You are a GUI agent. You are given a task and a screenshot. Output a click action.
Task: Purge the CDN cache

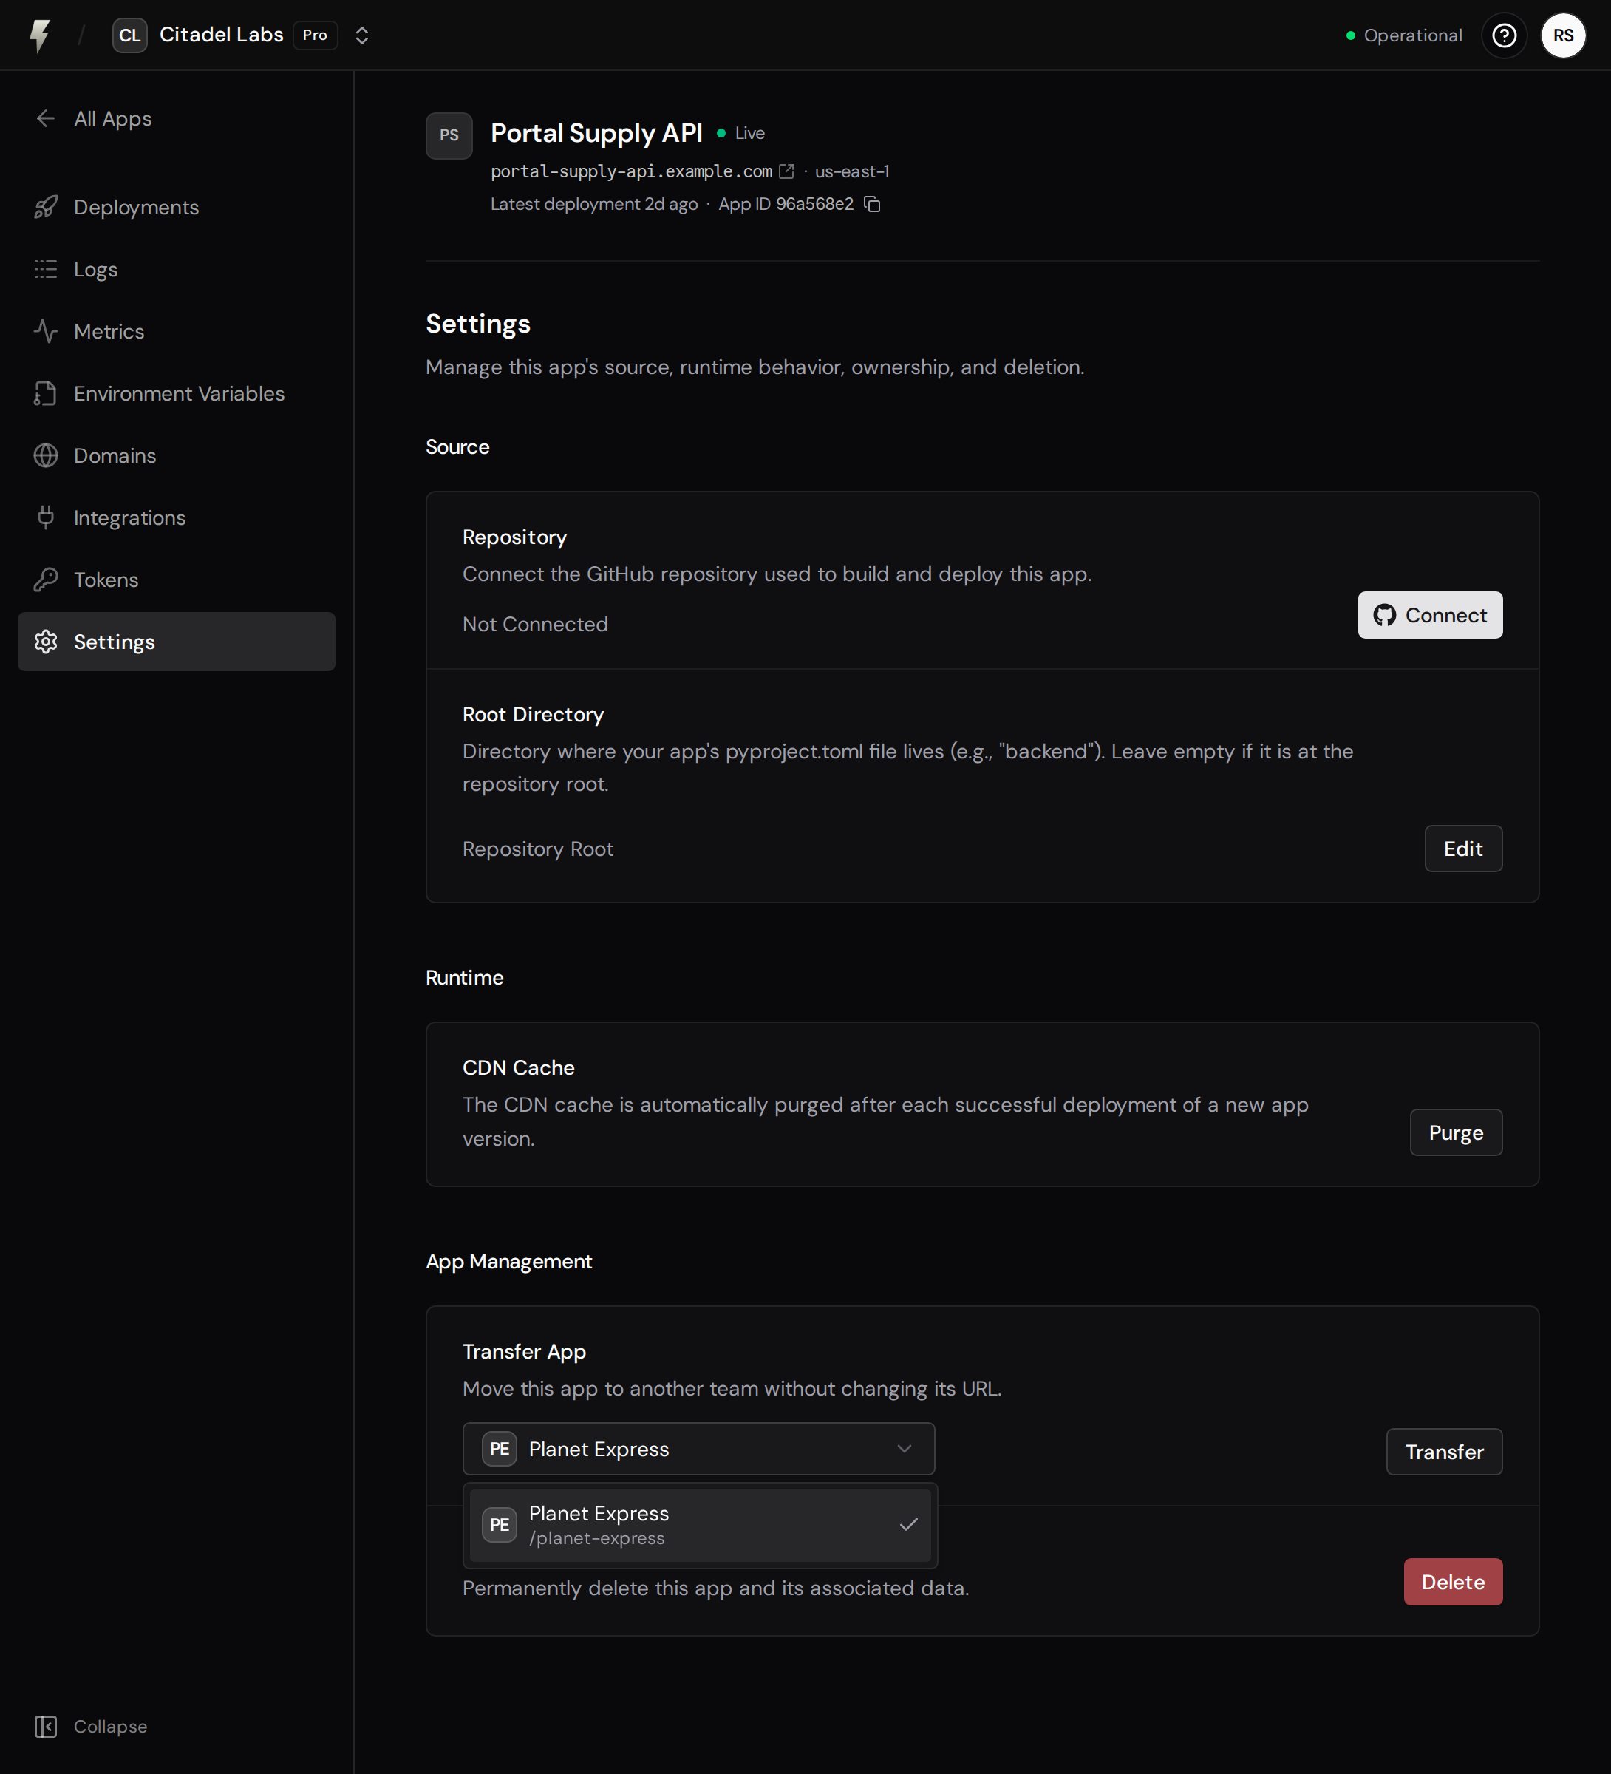tap(1455, 1132)
